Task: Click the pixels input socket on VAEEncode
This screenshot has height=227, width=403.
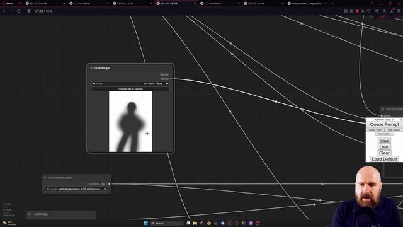Action: [382, 116]
